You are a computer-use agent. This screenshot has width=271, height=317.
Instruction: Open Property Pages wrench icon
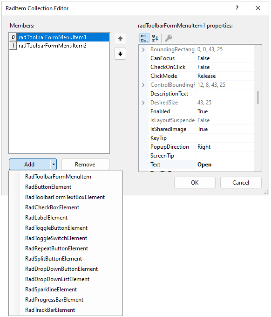[169, 38]
